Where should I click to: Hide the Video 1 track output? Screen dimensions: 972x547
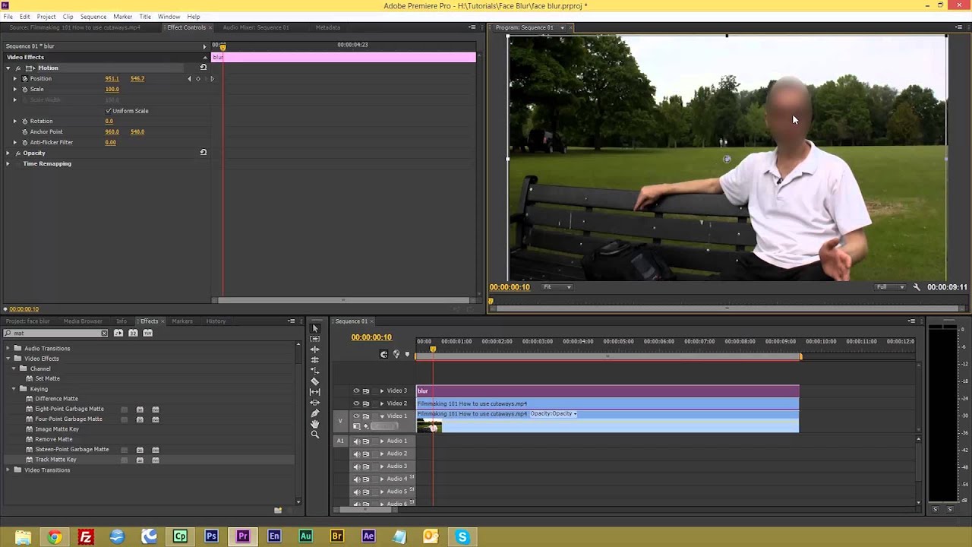[356, 416]
